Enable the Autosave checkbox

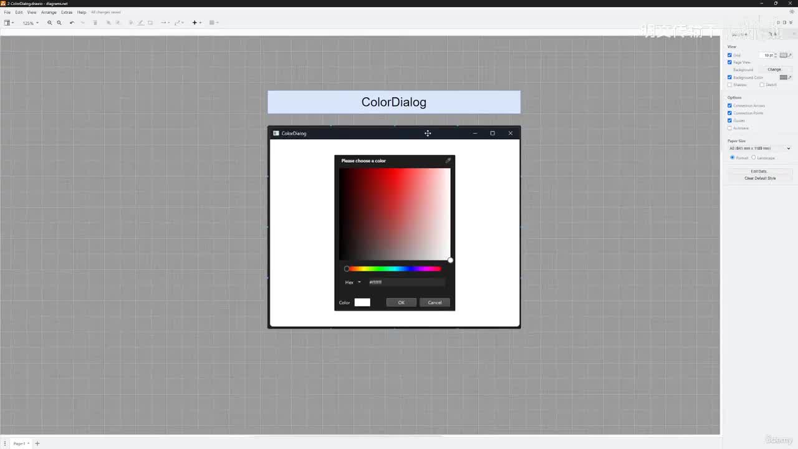[729, 128]
